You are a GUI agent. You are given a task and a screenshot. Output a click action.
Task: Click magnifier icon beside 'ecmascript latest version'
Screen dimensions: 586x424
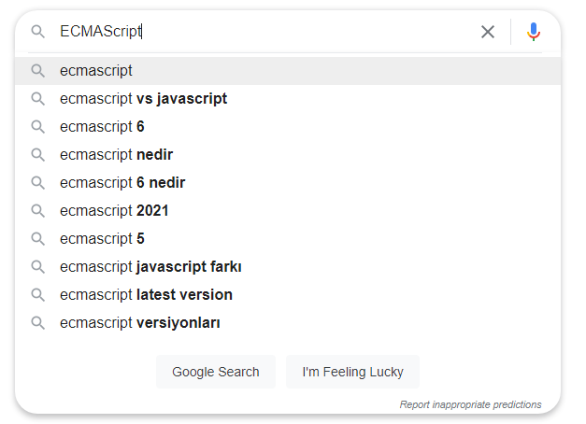coord(37,295)
